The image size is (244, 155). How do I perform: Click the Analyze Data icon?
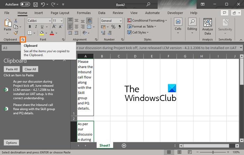click(x=207, y=22)
